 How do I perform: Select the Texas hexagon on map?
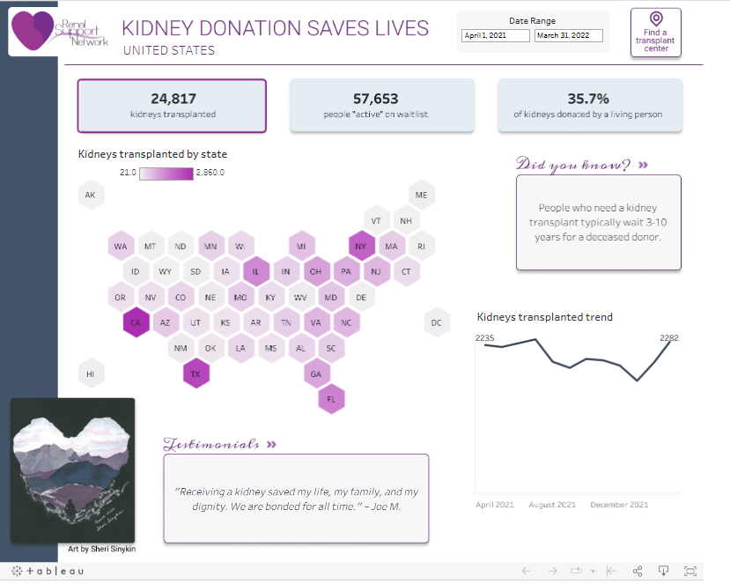195,374
